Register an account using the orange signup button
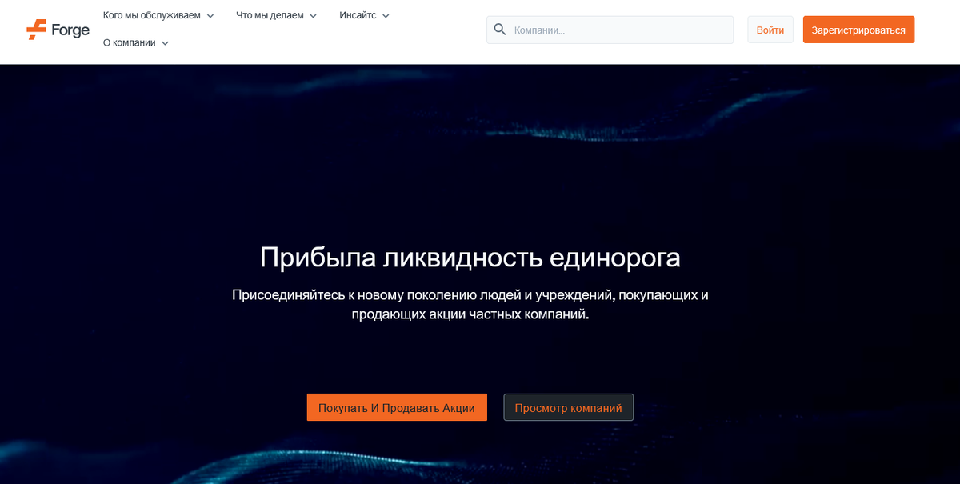 click(x=858, y=29)
